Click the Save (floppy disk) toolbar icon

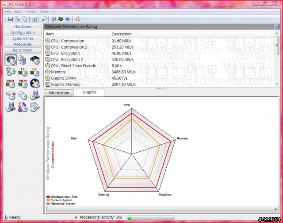(x=11, y=19)
